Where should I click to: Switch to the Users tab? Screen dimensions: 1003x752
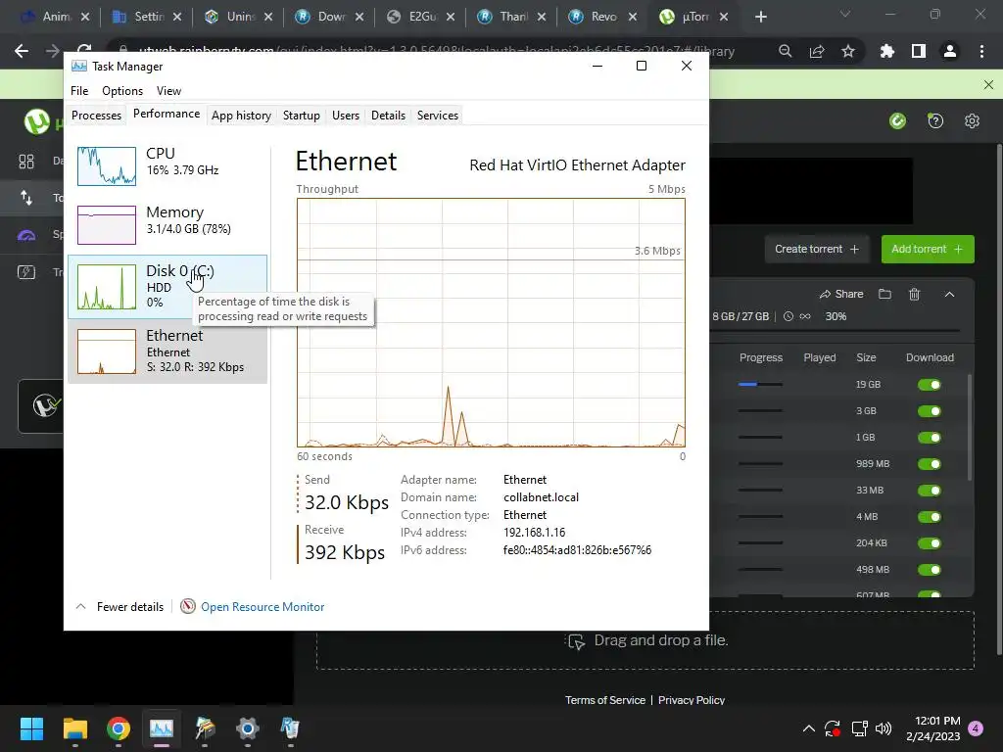coord(346,116)
